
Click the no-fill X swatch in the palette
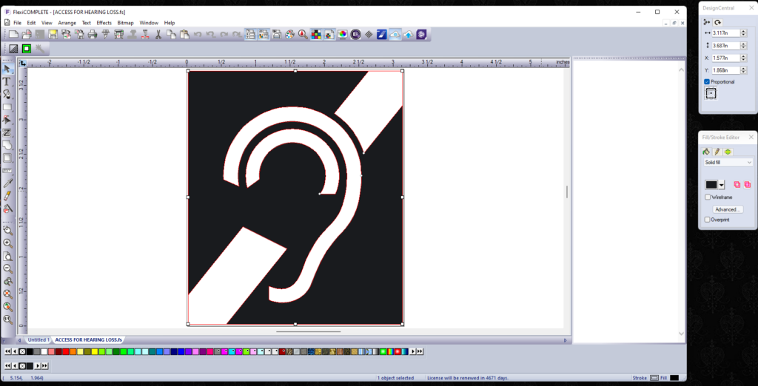pos(22,351)
